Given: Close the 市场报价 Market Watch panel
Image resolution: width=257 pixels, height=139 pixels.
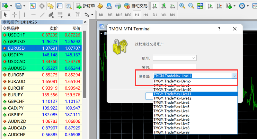Looking at the screenshot, I should coord(85,22).
